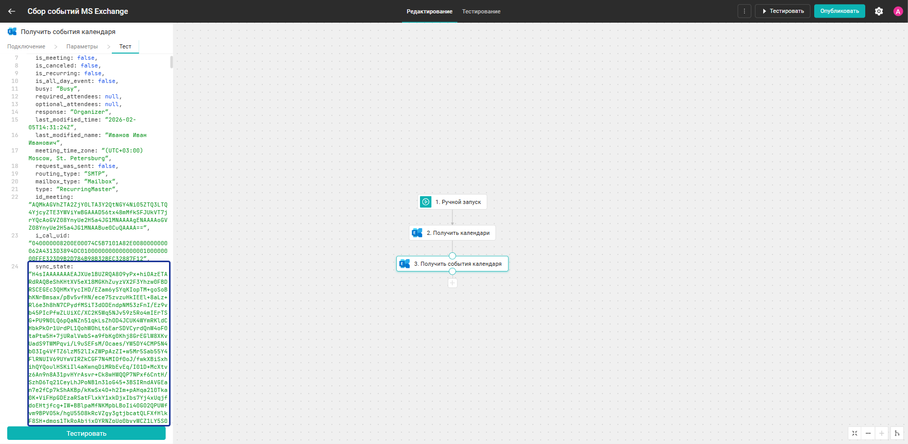Open workflow settings gear icon
Viewport: 908px width, 444px height.
pyautogui.click(x=879, y=11)
